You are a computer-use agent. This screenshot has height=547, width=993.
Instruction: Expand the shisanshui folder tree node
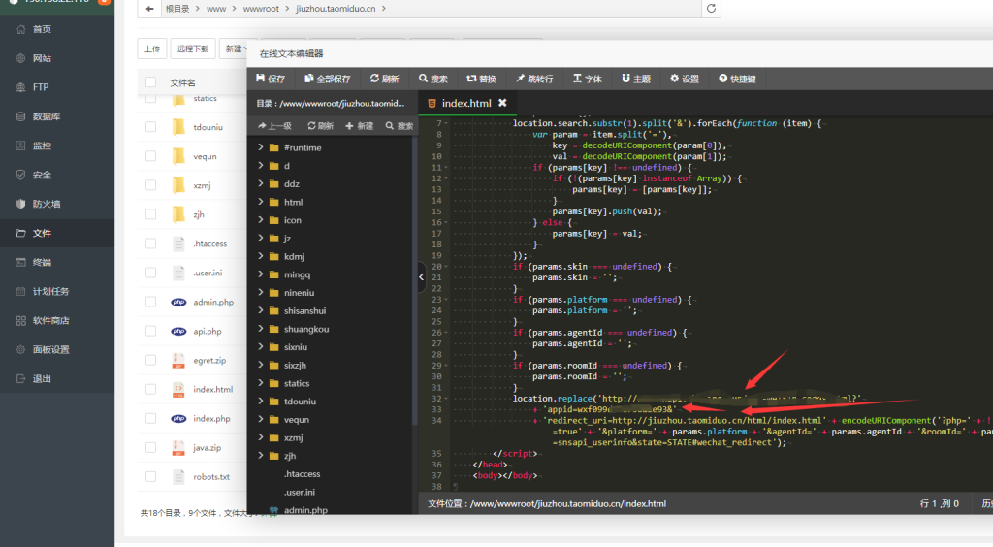(261, 310)
